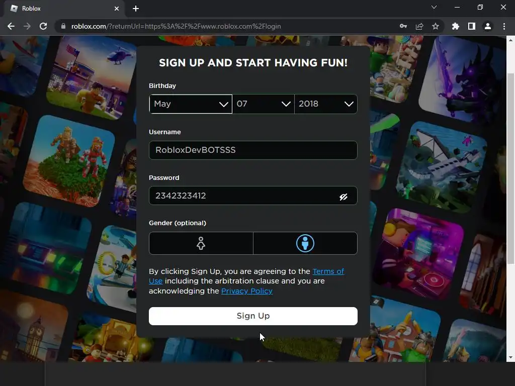Restore down the browser window

click(x=480, y=7)
